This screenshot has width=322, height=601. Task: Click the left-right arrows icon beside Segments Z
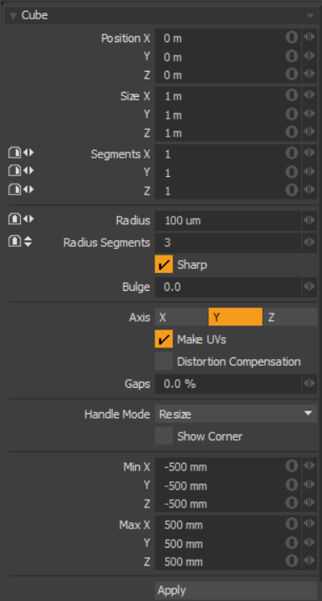(x=29, y=190)
